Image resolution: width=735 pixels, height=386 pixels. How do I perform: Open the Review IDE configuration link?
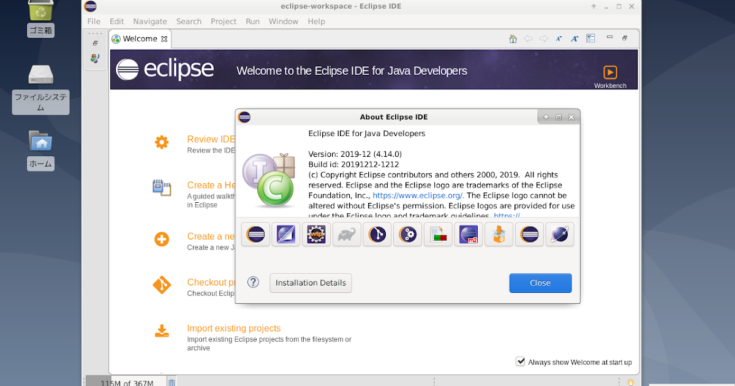pos(211,139)
